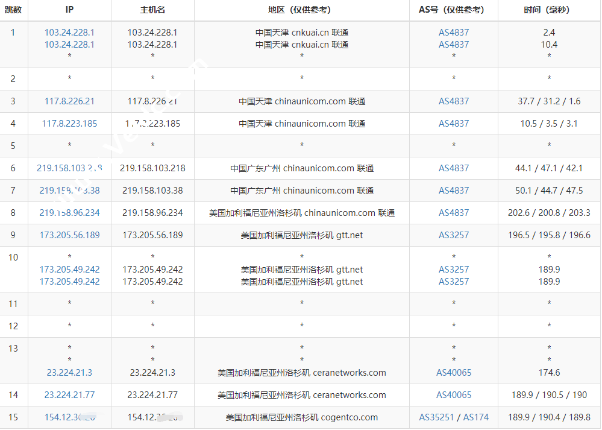Click the 173.205.56.189 IP link
Image resolution: width=602 pixels, height=430 pixels.
(69, 235)
